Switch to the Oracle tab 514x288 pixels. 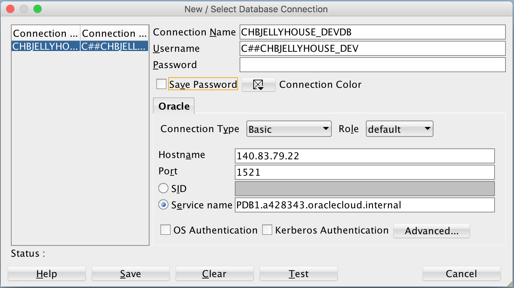click(x=174, y=106)
